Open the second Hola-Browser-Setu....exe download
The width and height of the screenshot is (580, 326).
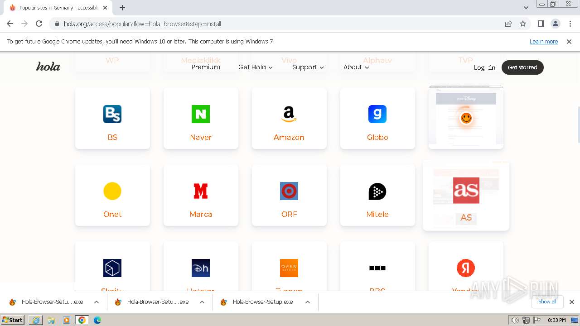tap(158, 302)
